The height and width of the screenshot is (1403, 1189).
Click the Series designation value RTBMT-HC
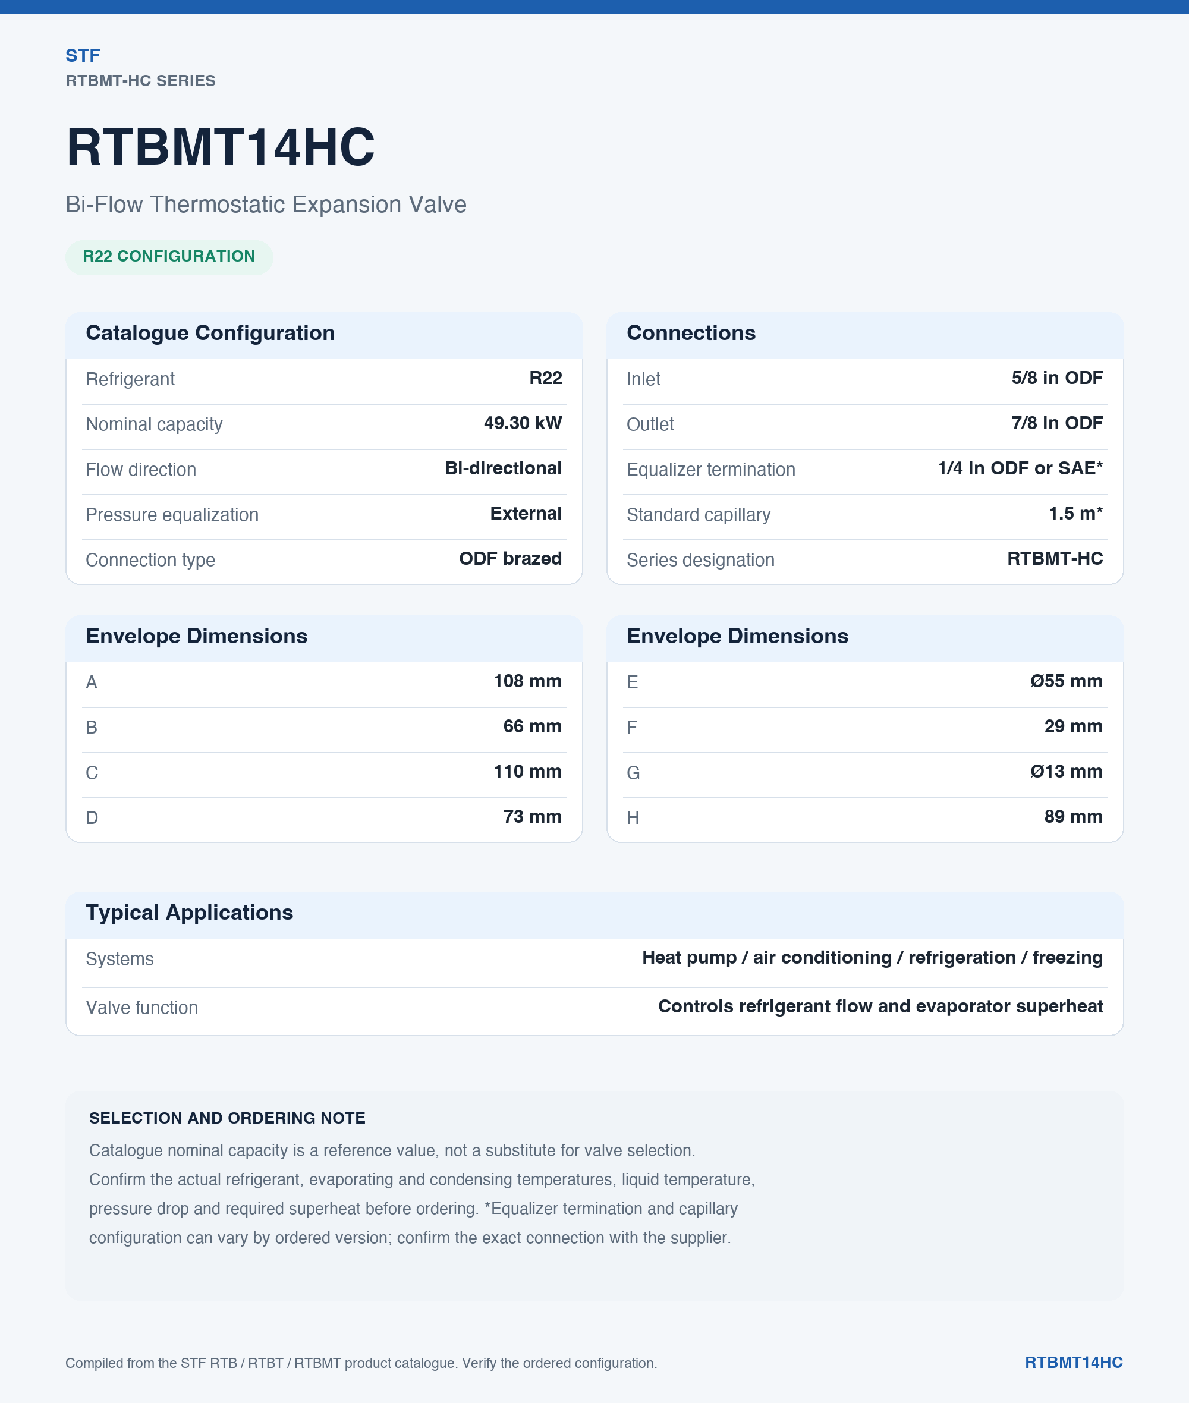(x=1055, y=559)
